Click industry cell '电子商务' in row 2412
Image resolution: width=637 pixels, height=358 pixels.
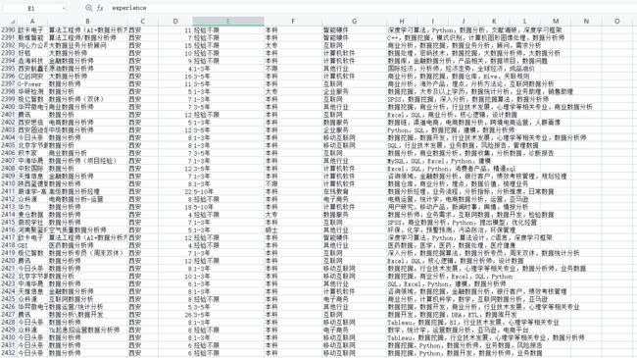336,199
